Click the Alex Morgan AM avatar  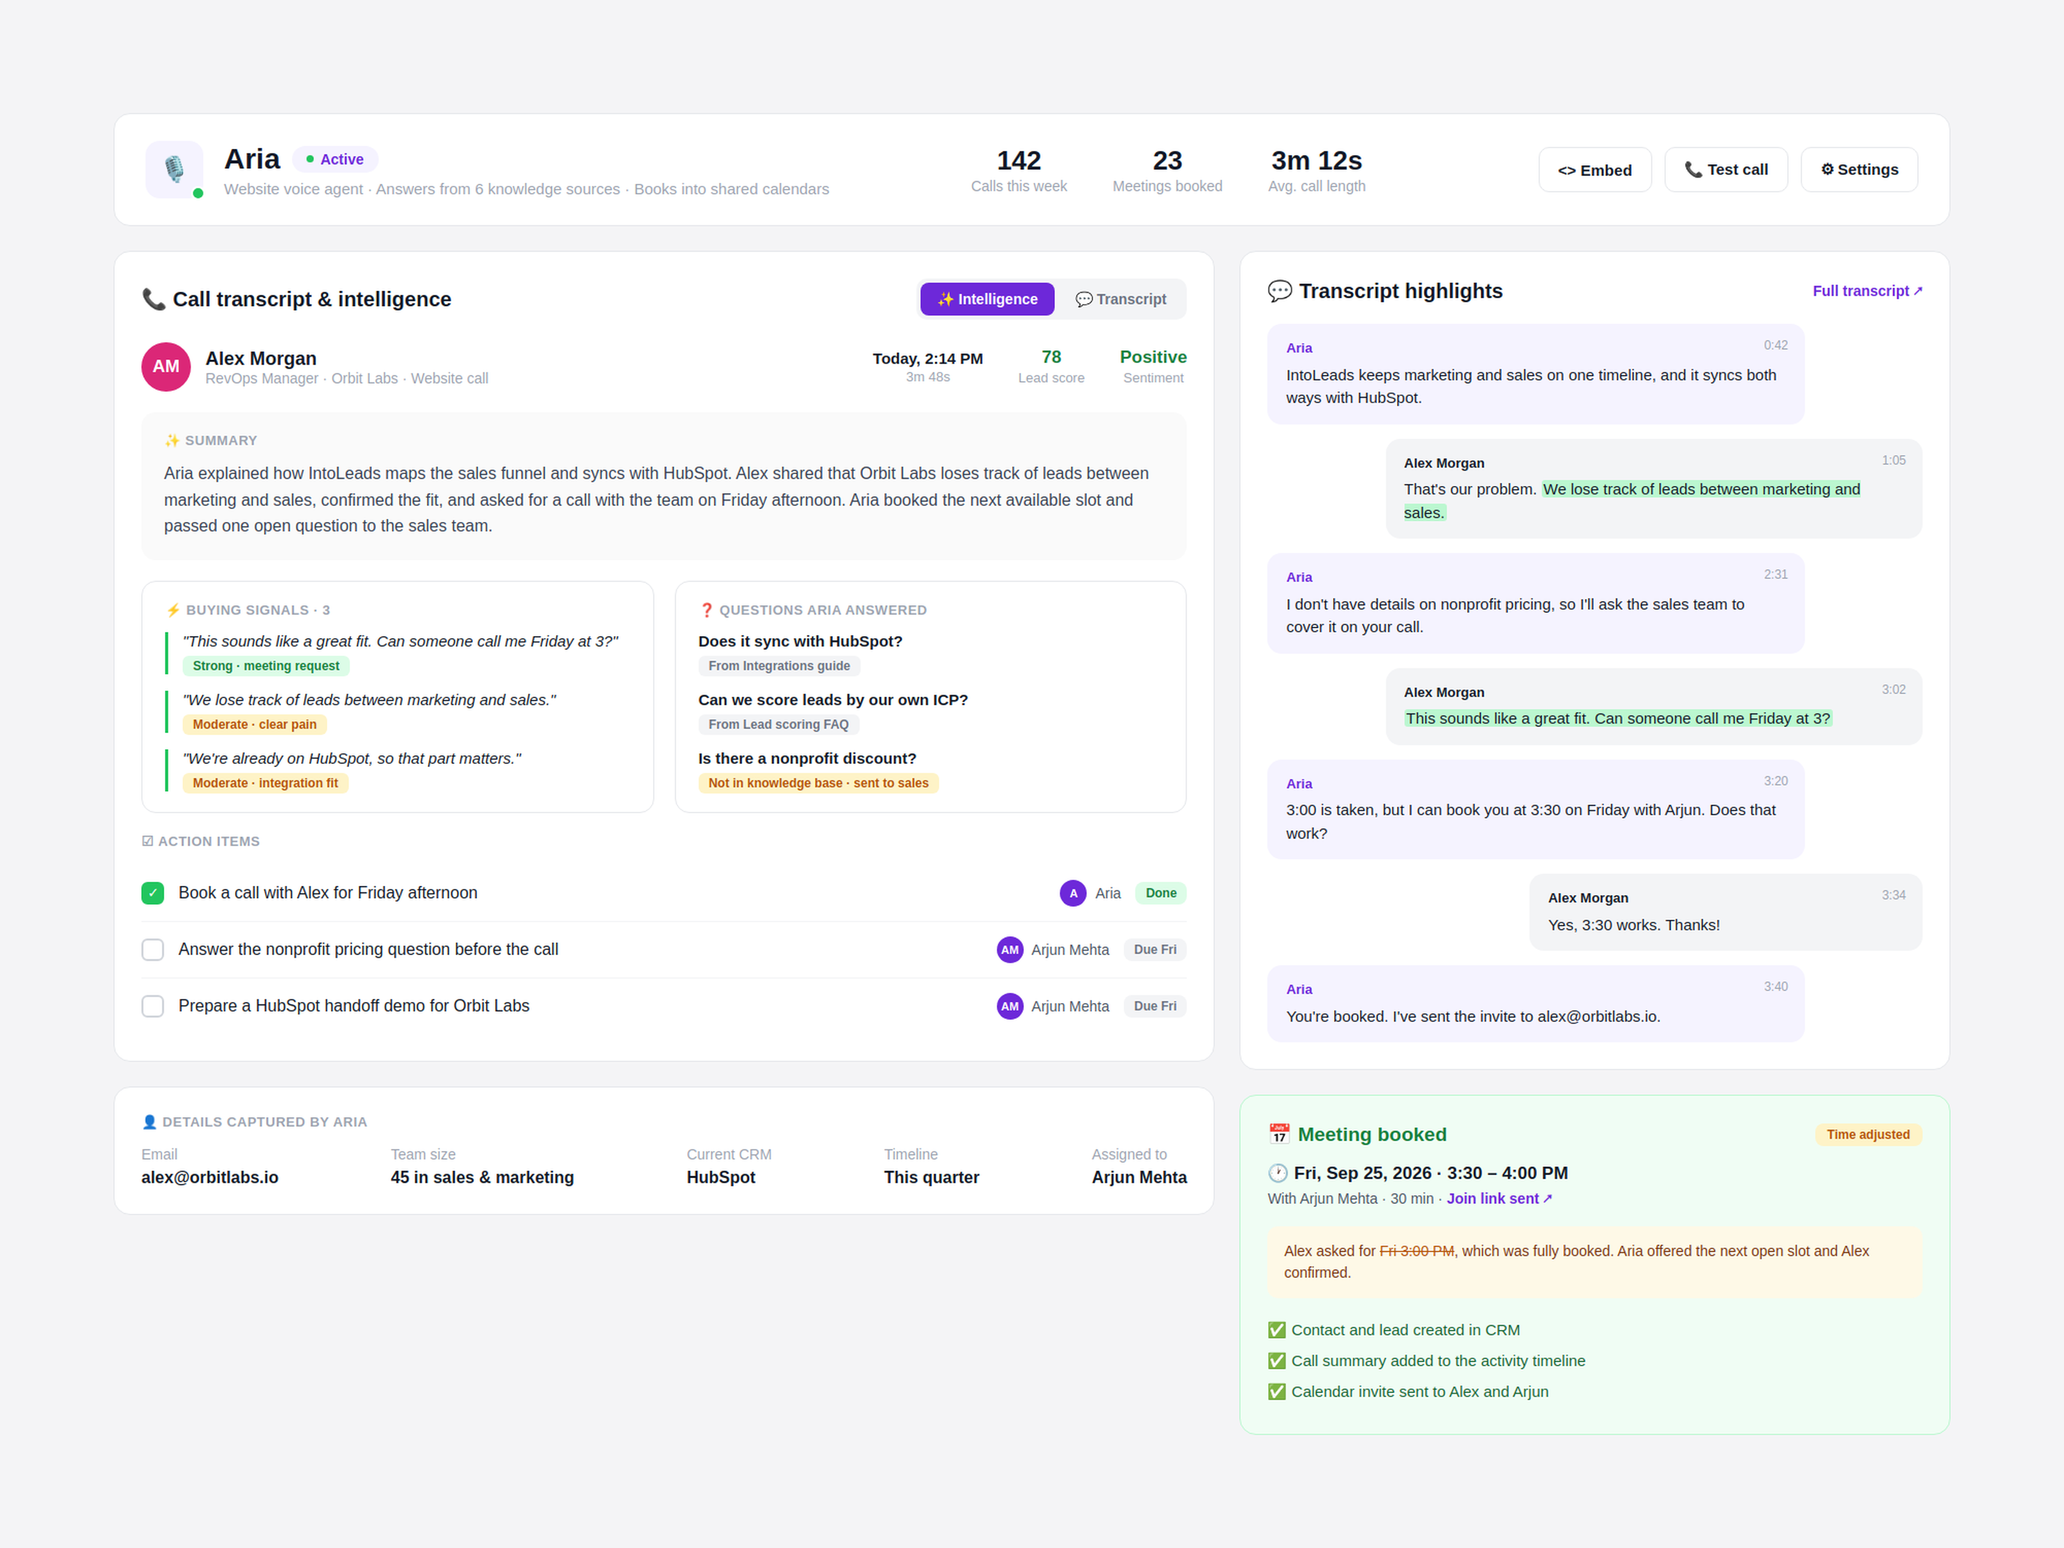point(166,367)
